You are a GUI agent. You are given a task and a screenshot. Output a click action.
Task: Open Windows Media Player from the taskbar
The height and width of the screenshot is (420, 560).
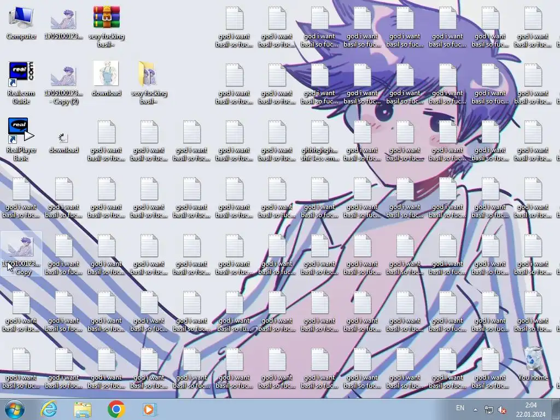click(x=149, y=409)
